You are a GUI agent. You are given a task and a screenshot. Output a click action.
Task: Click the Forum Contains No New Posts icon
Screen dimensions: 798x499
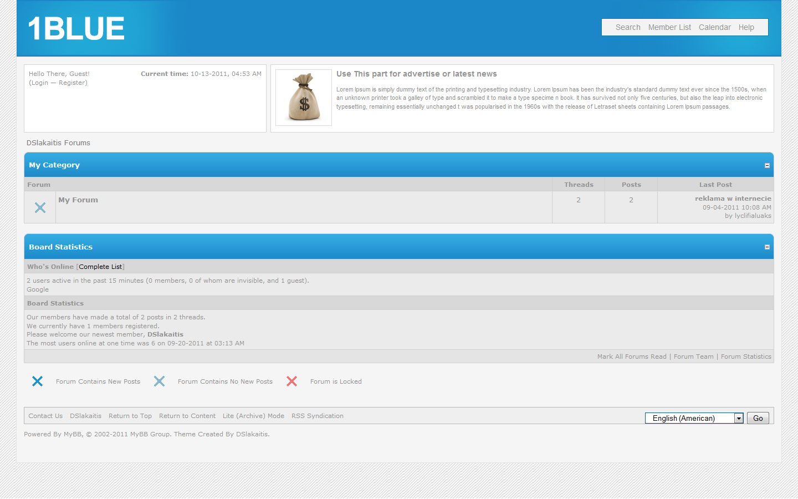point(159,381)
